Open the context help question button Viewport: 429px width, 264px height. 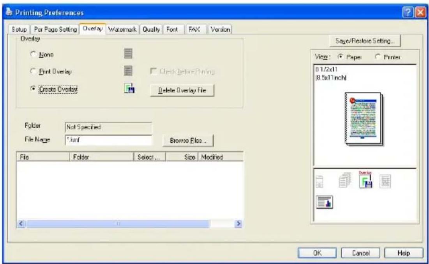coord(408,12)
